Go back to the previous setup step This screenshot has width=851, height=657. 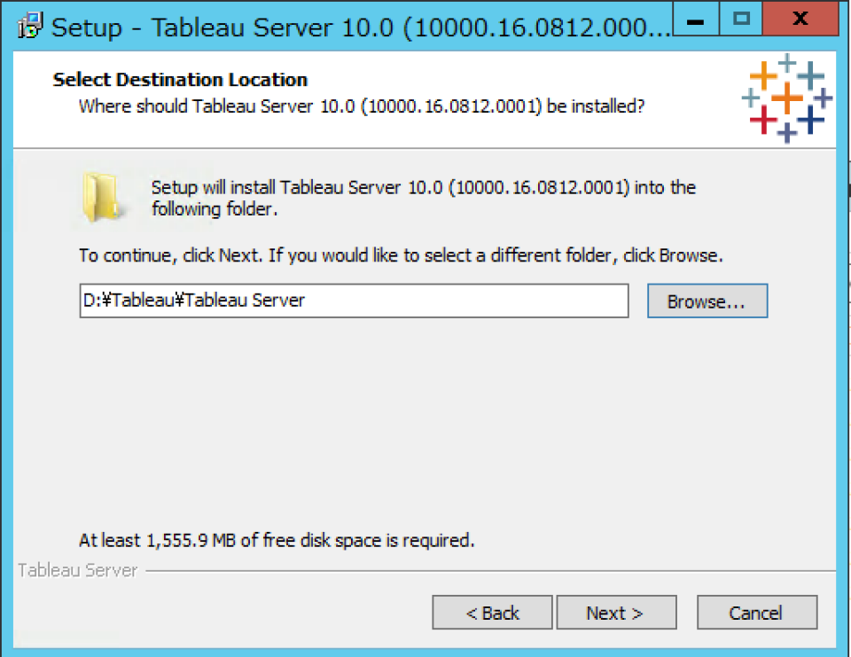492,612
